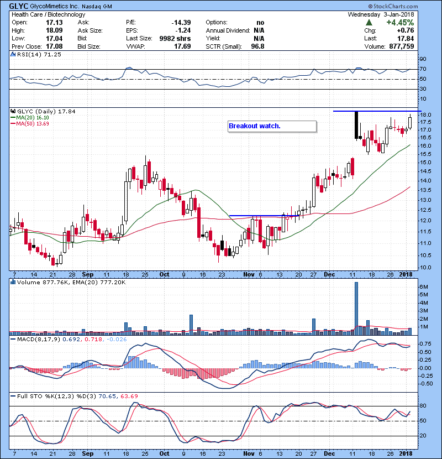The height and width of the screenshot is (459, 442).
Task: Click the Yield label
Action: [213, 38]
